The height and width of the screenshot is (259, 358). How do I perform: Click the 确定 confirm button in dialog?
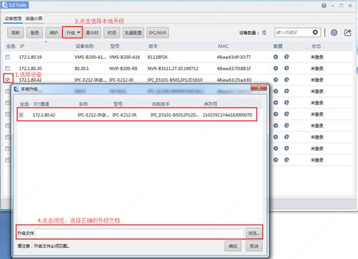233,246
